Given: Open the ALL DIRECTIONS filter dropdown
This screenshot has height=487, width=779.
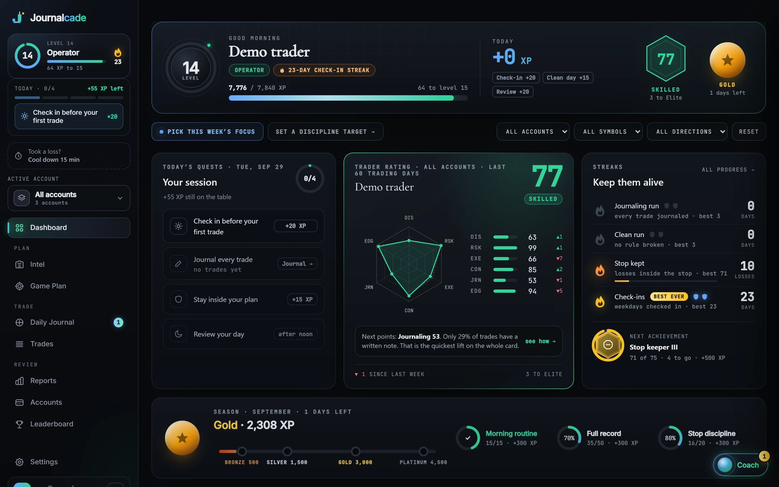Looking at the screenshot, I should pyautogui.click(x=687, y=131).
